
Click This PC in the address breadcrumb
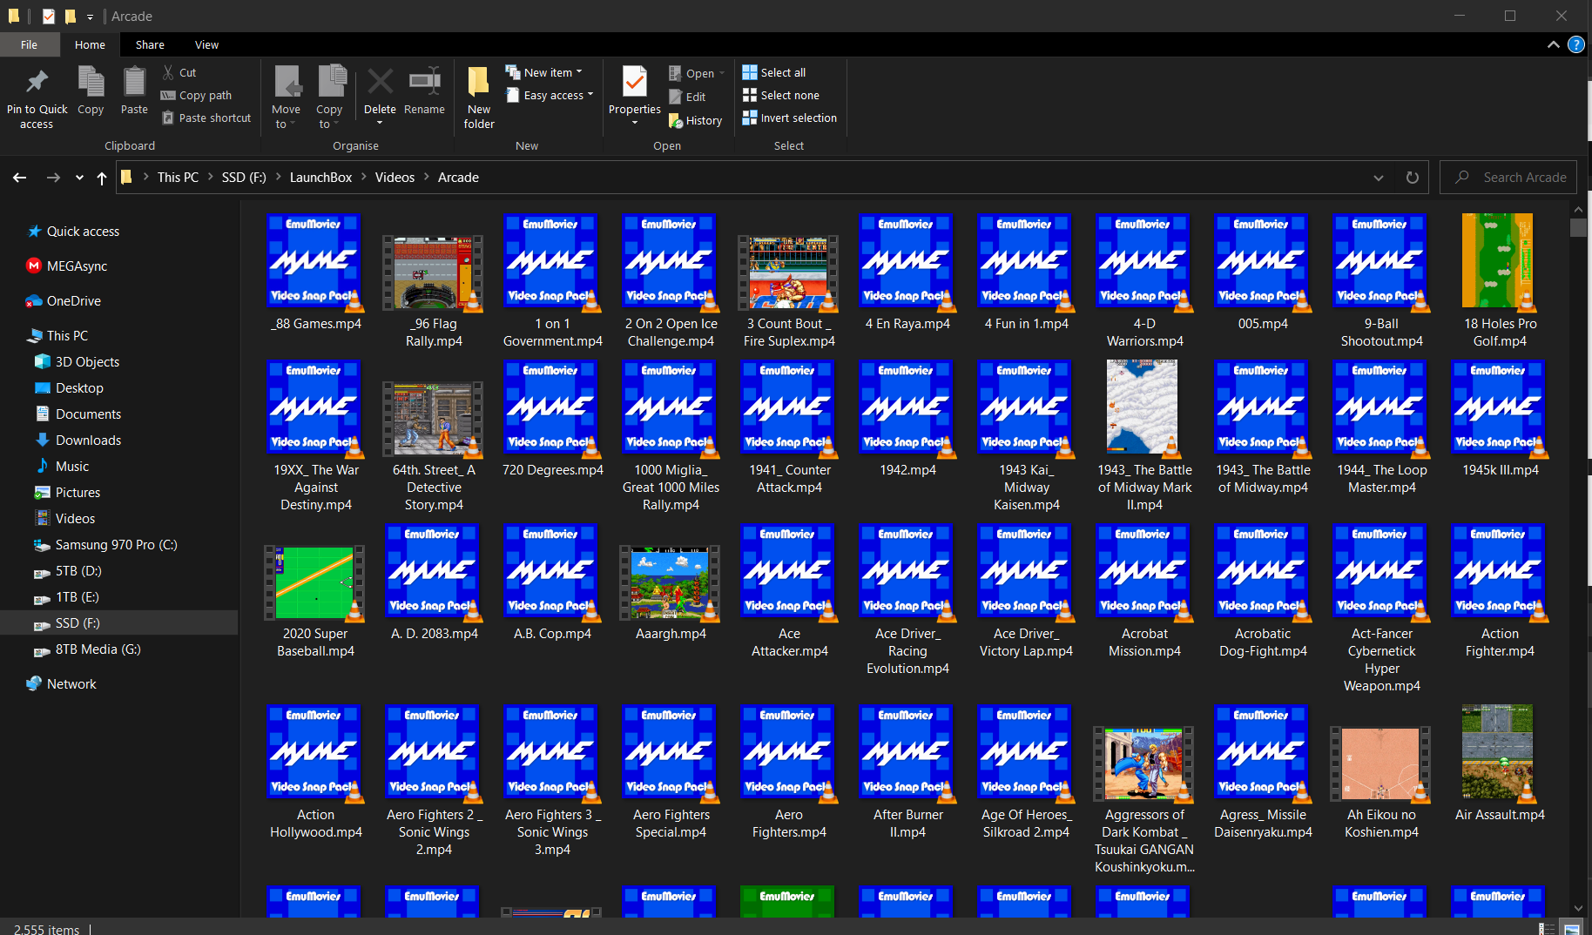point(178,178)
